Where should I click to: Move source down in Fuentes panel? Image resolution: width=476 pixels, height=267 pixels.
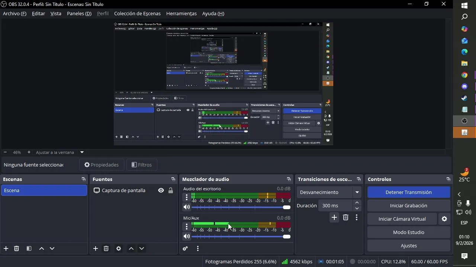coord(142,248)
